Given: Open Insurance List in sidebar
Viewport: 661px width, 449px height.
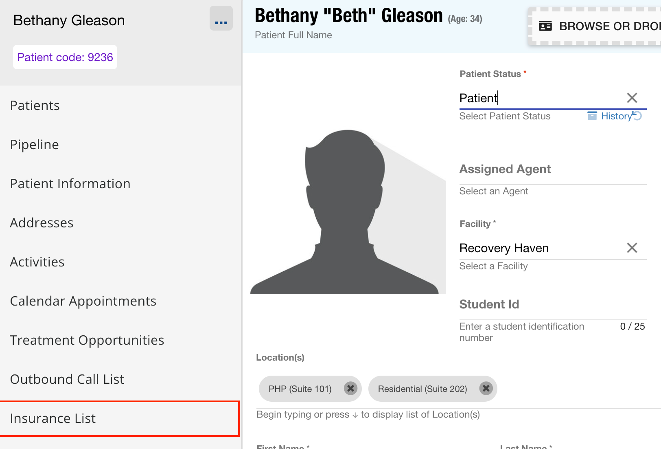Looking at the screenshot, I should (x=53, y=418).
